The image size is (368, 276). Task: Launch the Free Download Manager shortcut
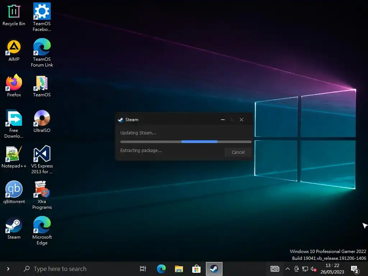point(14,124)
